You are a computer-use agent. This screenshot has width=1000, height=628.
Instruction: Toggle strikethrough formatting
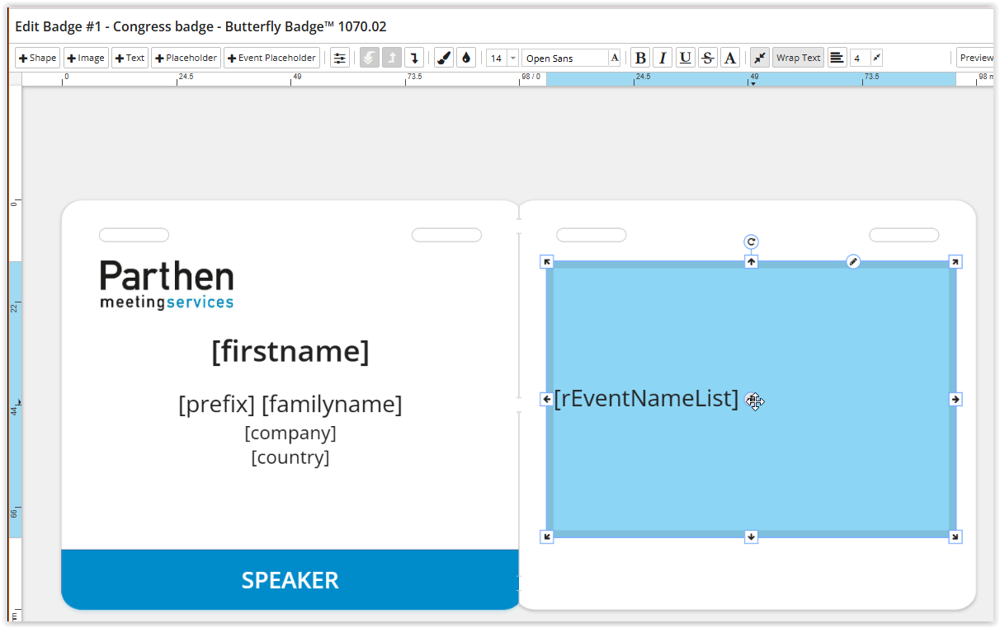pos(707,59)
